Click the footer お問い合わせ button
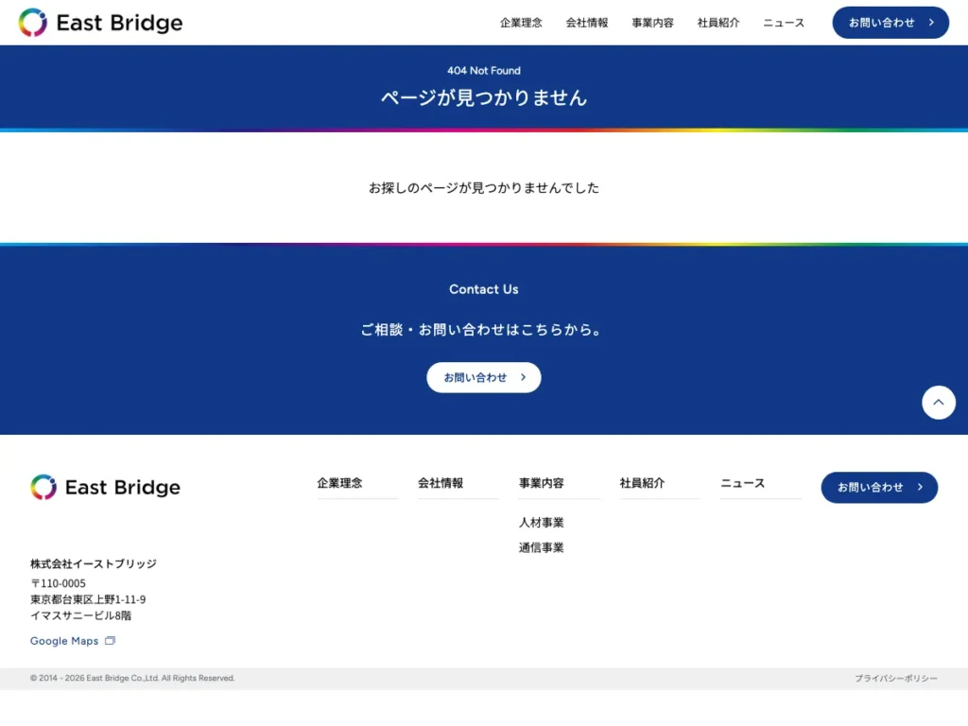The image size is (968, 726). 879,487
